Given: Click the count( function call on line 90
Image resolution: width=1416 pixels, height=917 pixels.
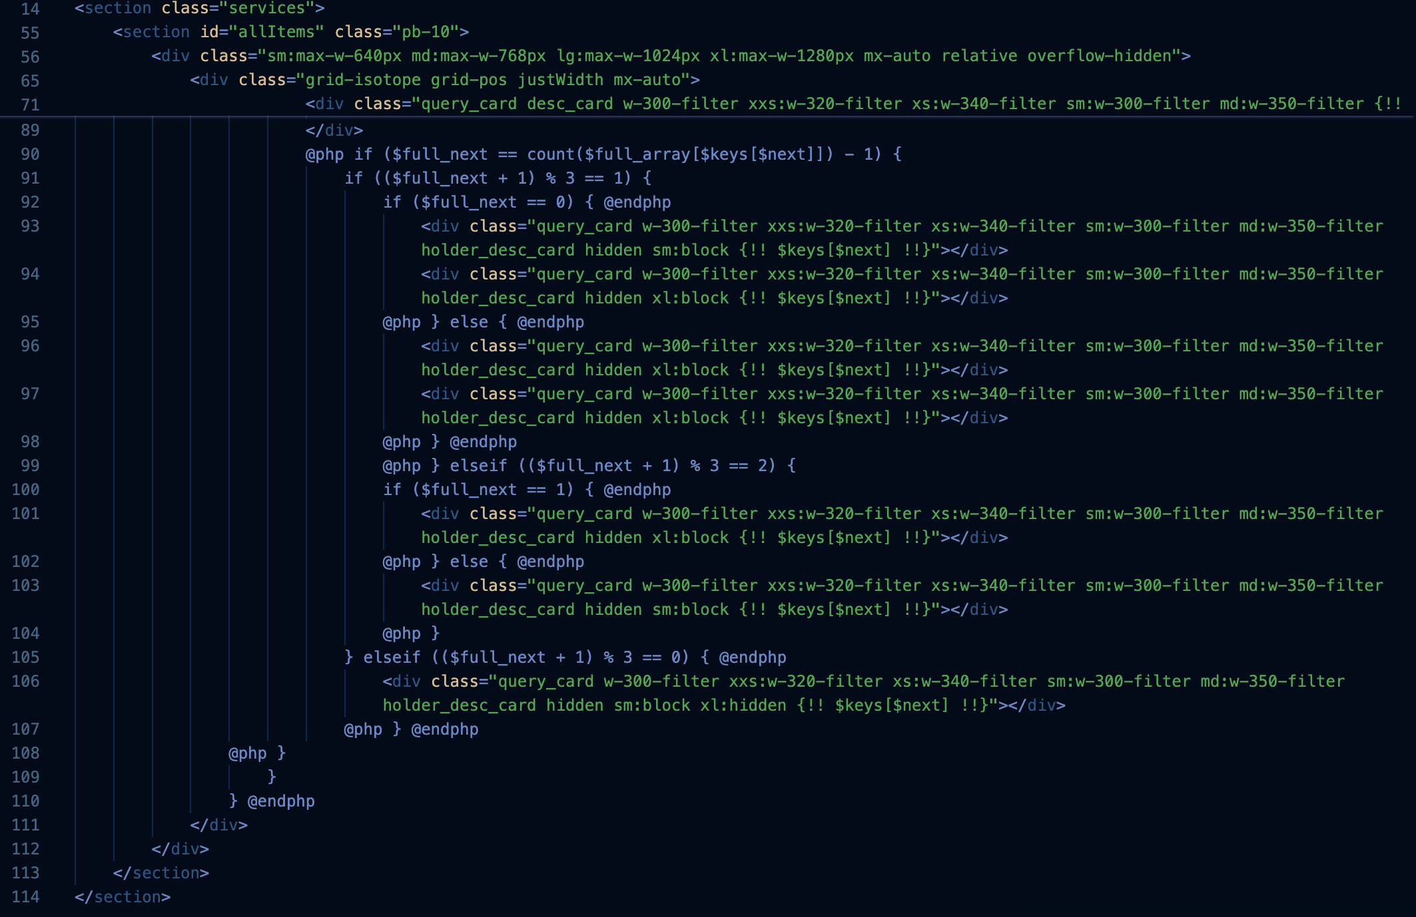Looking at the screenshot, I should [554, 154].
